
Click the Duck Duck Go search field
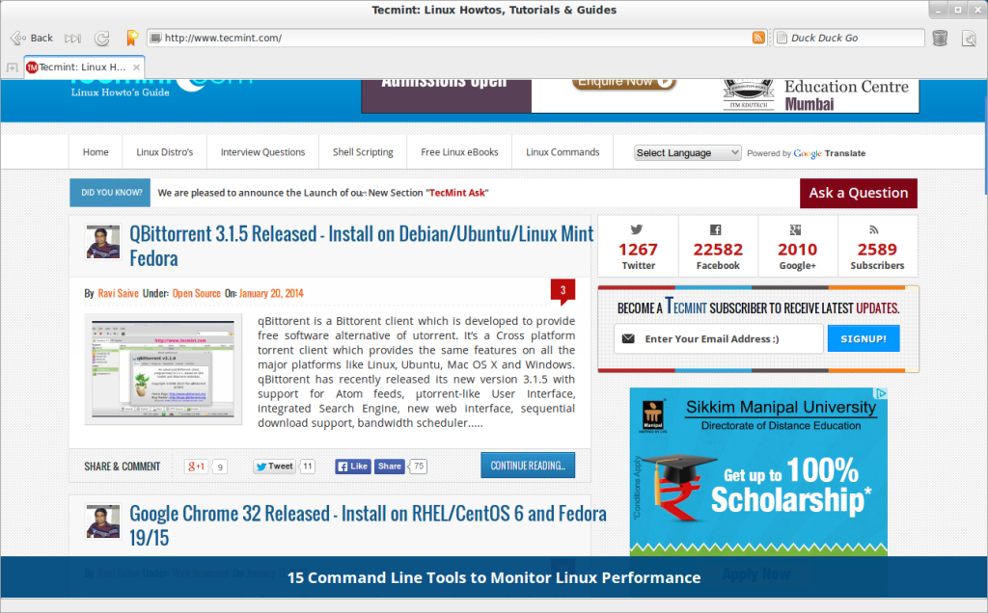pos(849,38)
